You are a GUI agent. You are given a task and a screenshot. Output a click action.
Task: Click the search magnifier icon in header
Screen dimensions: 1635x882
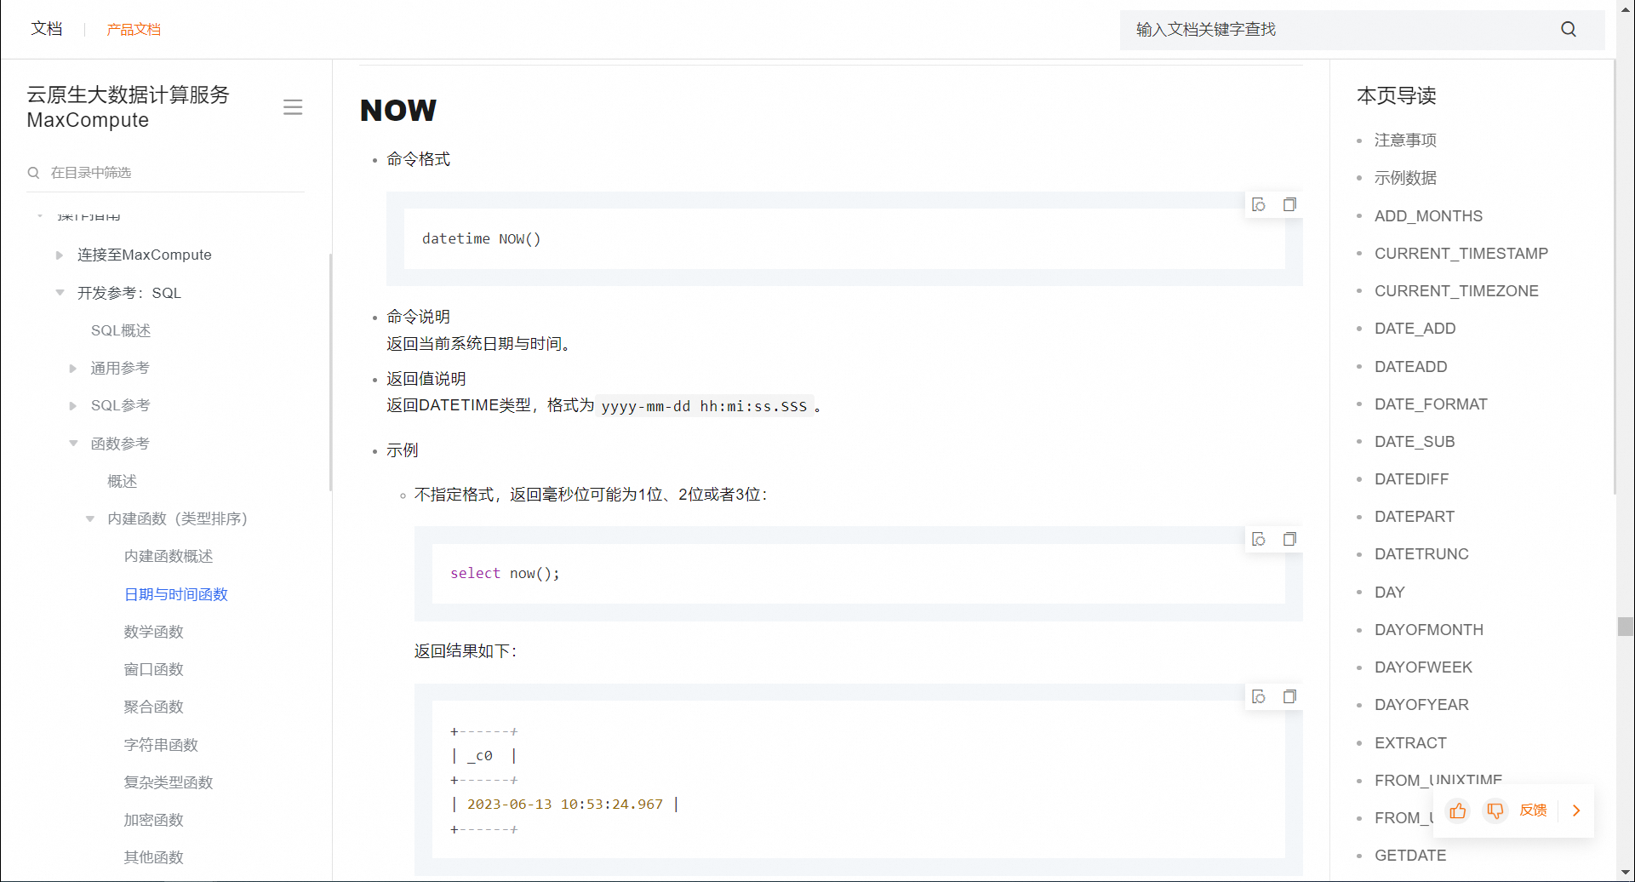click(x=1569, y=30)
